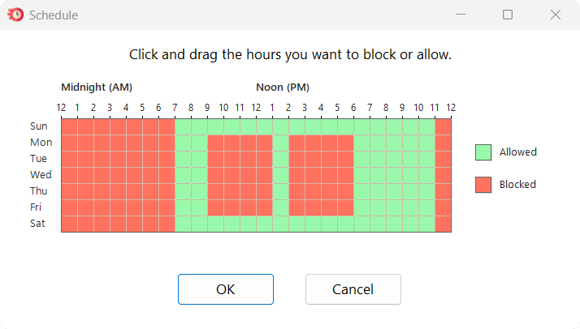Maximize the Schedule window

tap(508, 15)
